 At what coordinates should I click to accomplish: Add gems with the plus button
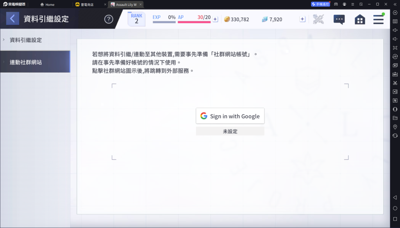[x=302, y=19]
